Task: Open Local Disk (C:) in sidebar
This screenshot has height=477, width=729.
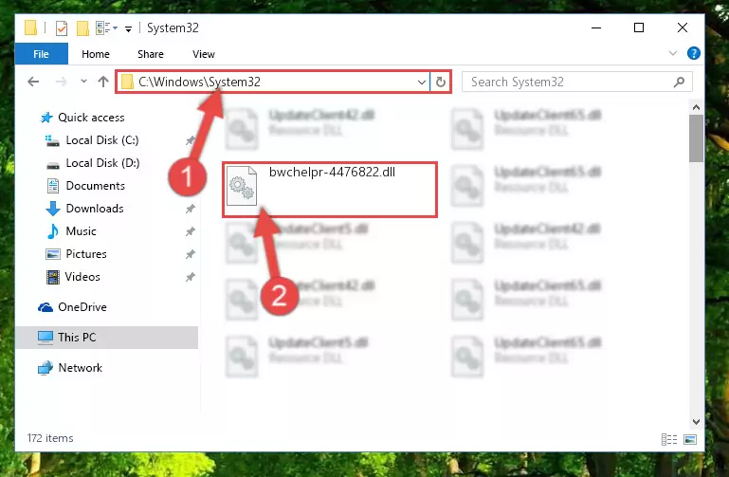Action: (x=92, y=140)
